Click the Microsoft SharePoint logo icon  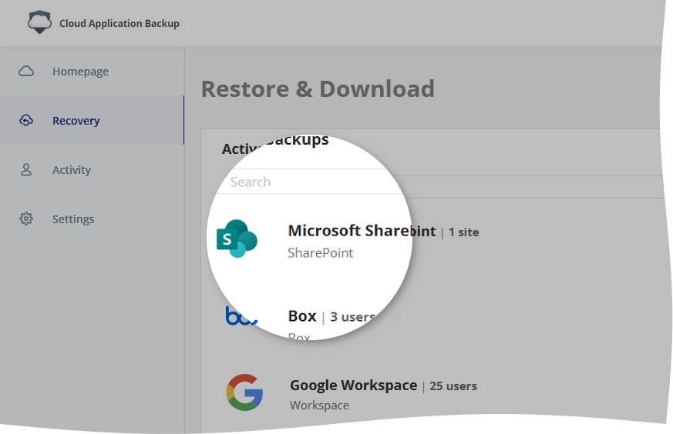pyautogui.click(x=237, y=239)
